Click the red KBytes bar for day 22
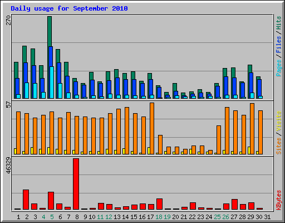285x223 pixels. coord(193,206)
